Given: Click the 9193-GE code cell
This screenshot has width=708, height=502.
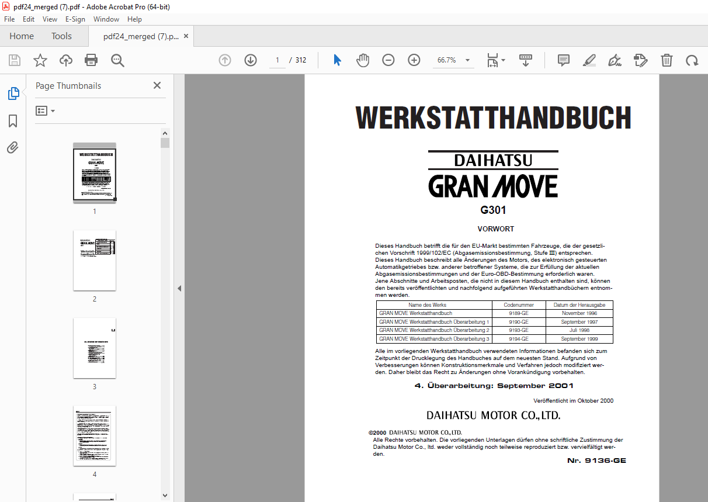Looking at the screenshot, I should 519,330.
